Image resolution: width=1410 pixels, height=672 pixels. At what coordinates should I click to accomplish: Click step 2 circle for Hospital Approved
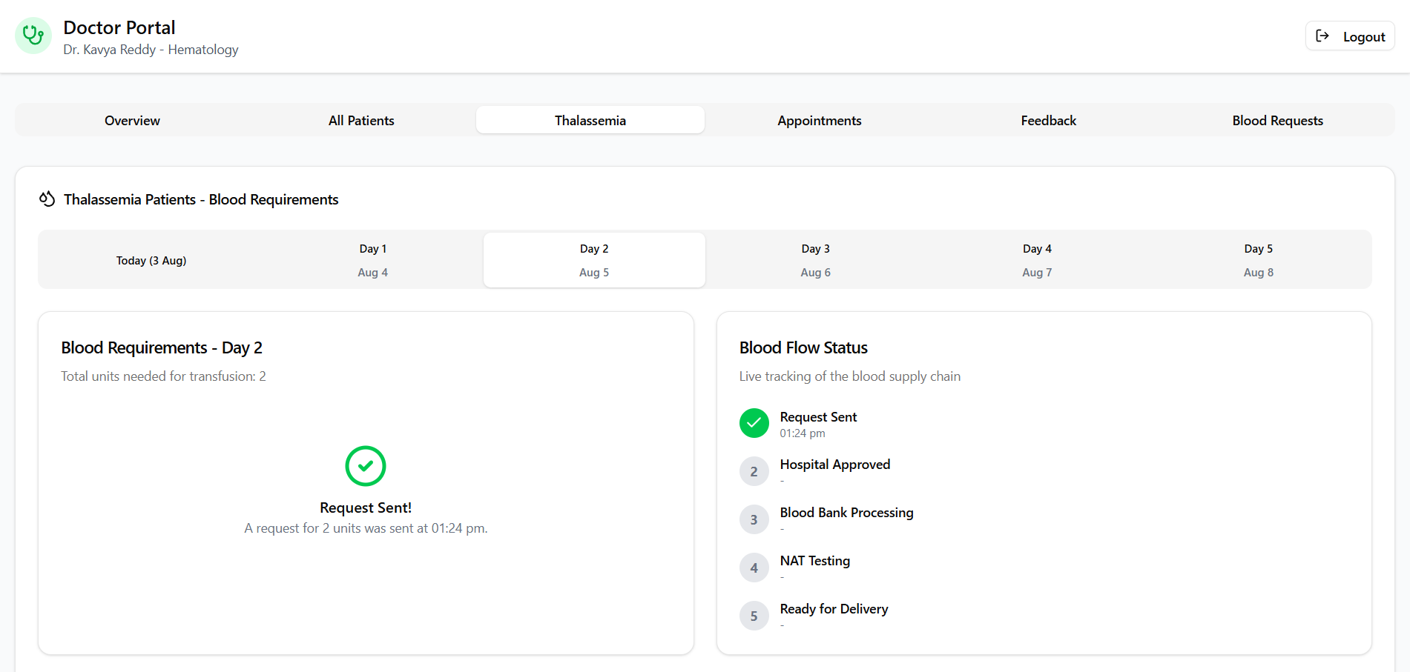click(754, 471)
